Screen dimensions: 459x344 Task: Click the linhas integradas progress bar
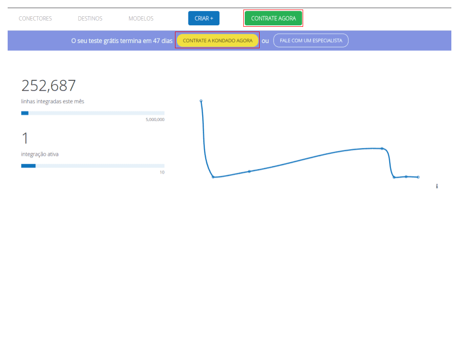(93, 113)
